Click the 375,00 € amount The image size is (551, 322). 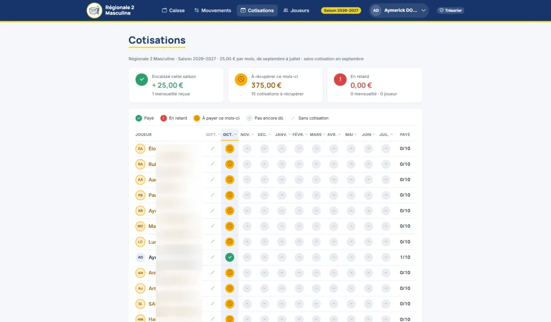coord(266,85)
